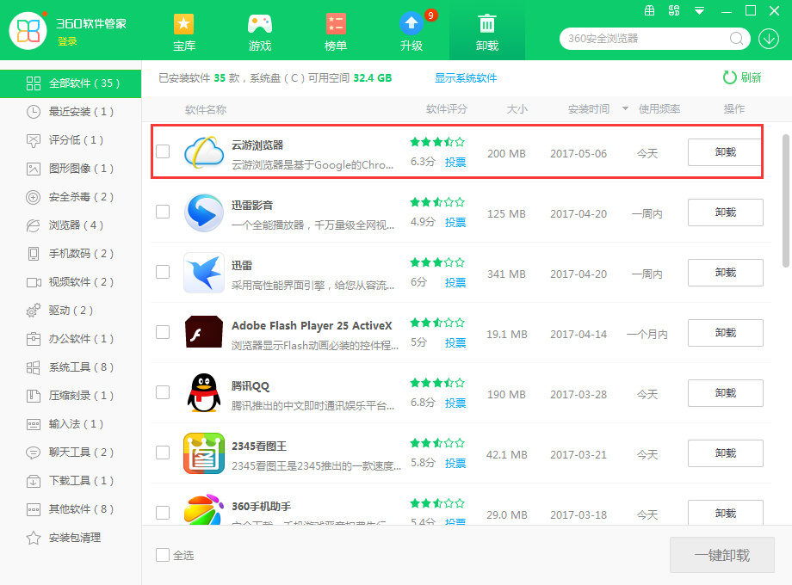
Task: Open the download manager arrow button
Action: [x=769, y=39]
